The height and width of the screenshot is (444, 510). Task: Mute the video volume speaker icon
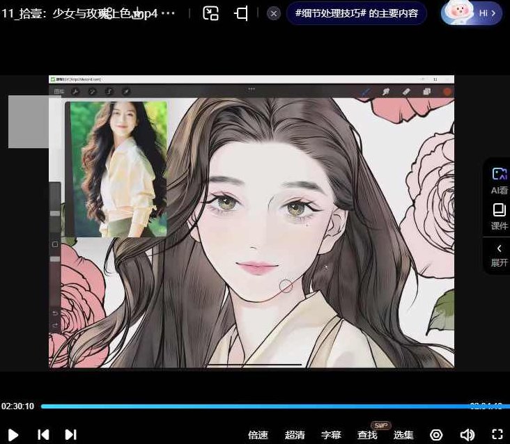pyautogui.click(x=467, y=434)
